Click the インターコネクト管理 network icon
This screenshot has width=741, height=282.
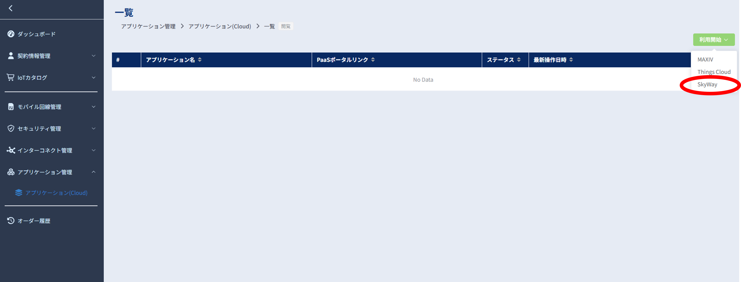11,150
